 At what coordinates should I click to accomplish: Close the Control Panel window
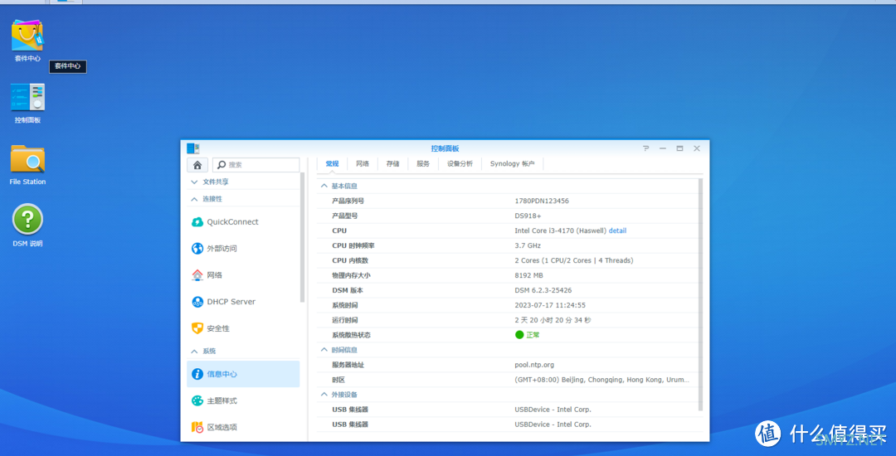(697, 148)
